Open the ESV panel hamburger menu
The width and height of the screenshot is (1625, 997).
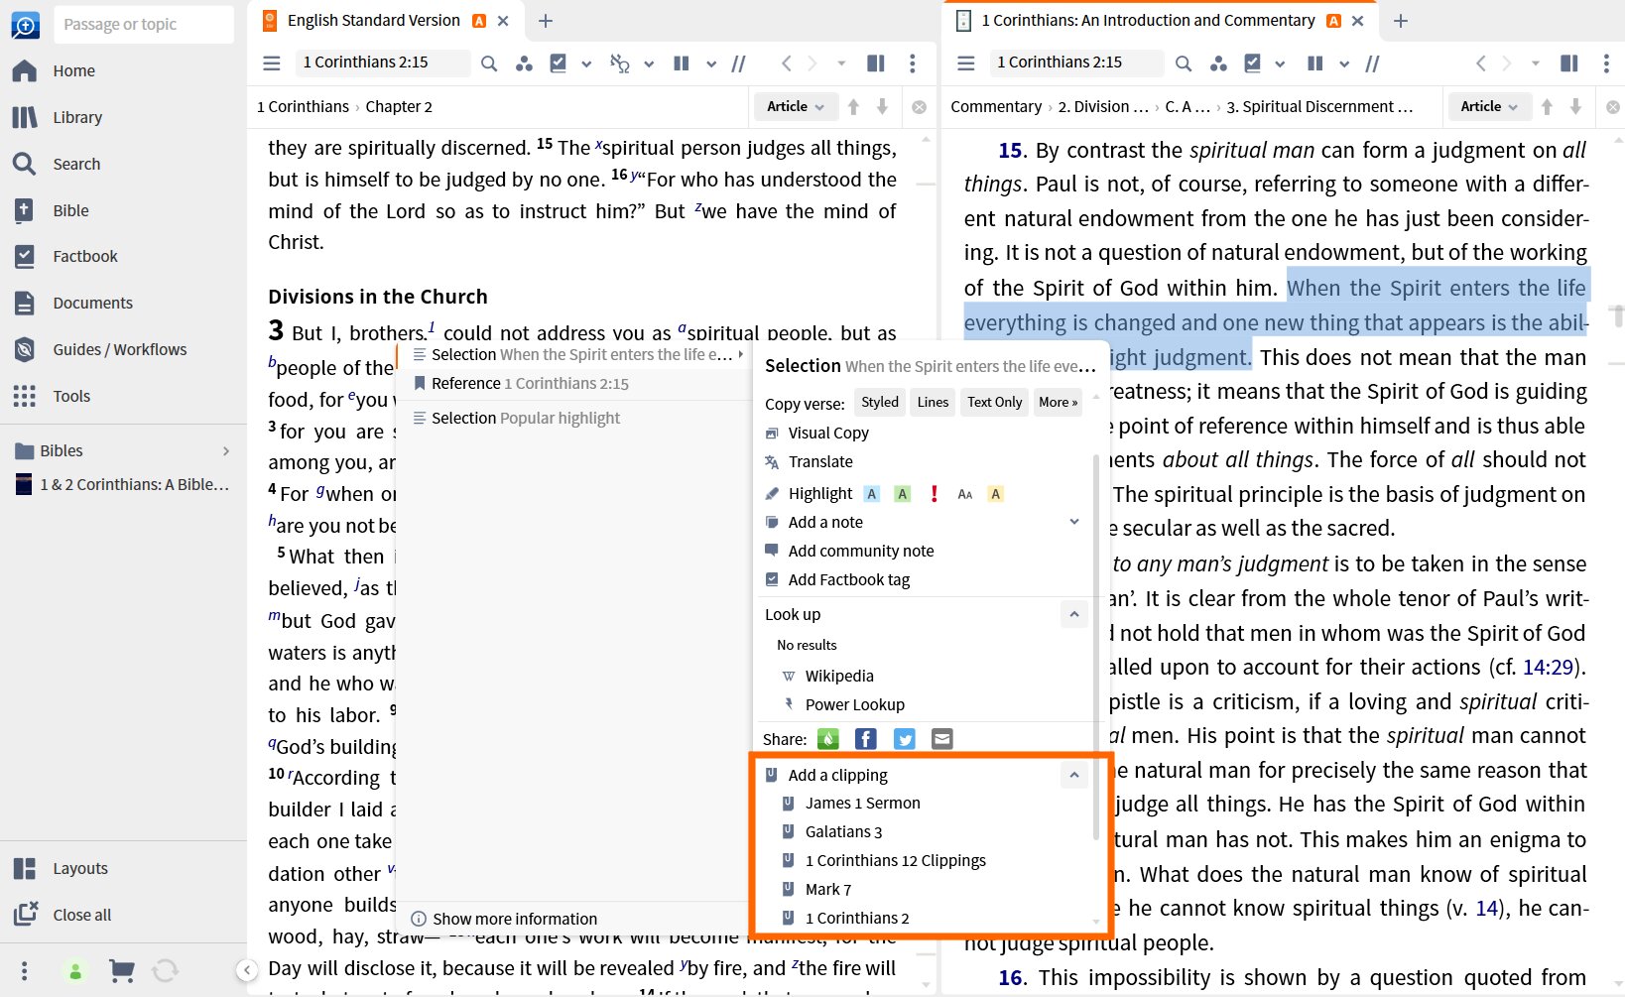(272, 63)
